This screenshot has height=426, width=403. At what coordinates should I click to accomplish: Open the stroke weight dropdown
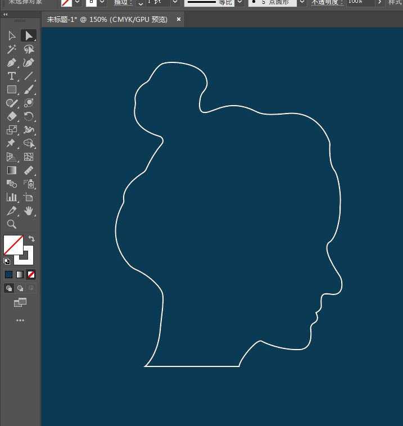pyautogui.click(x=175, y=3)
